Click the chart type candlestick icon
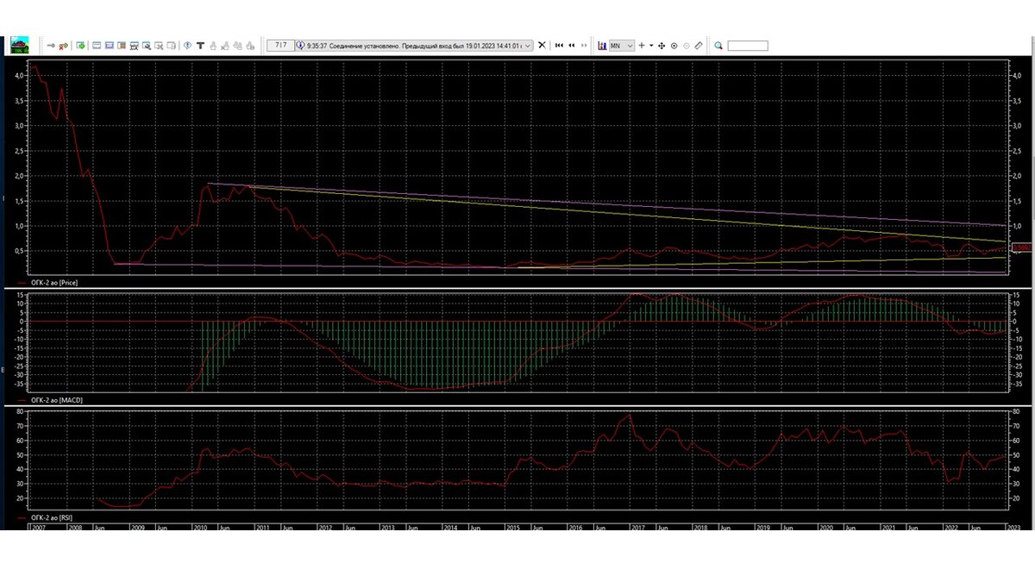Image resolution: width=1035 pixels, height=582 pixels. pyautogui.click(x=602, y=45)
